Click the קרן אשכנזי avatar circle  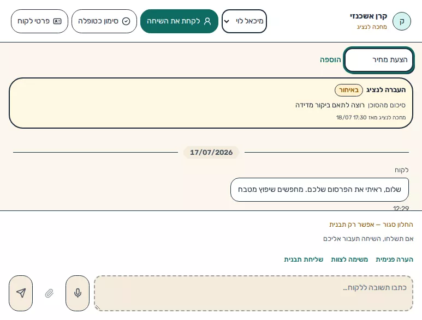(402, 21)
